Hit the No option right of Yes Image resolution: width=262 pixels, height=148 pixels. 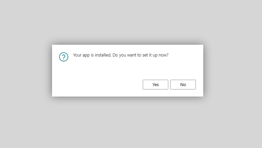(x=183, y=85)
